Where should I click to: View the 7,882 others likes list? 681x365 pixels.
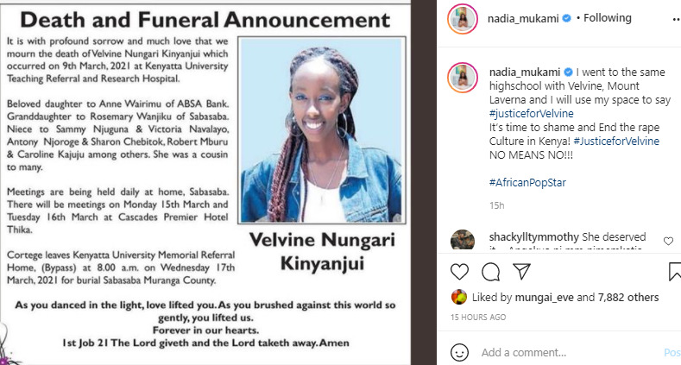pos(628,298)
